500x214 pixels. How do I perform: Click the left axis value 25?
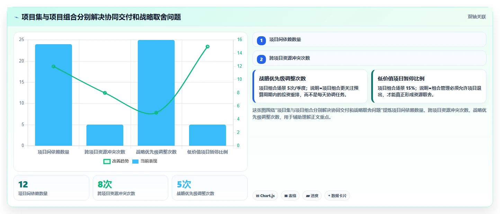tap(21, 40)
